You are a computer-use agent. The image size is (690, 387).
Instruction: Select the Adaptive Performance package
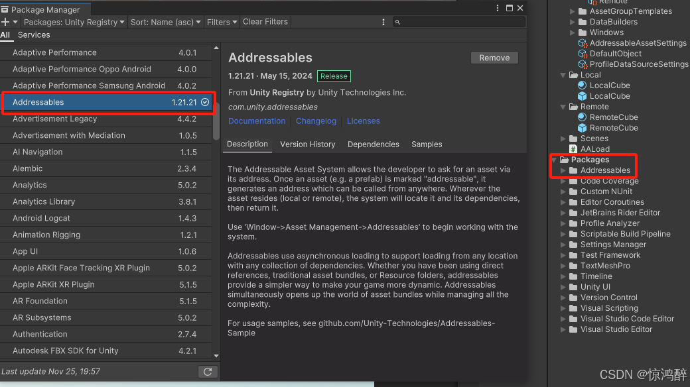(x=105, y=53)
